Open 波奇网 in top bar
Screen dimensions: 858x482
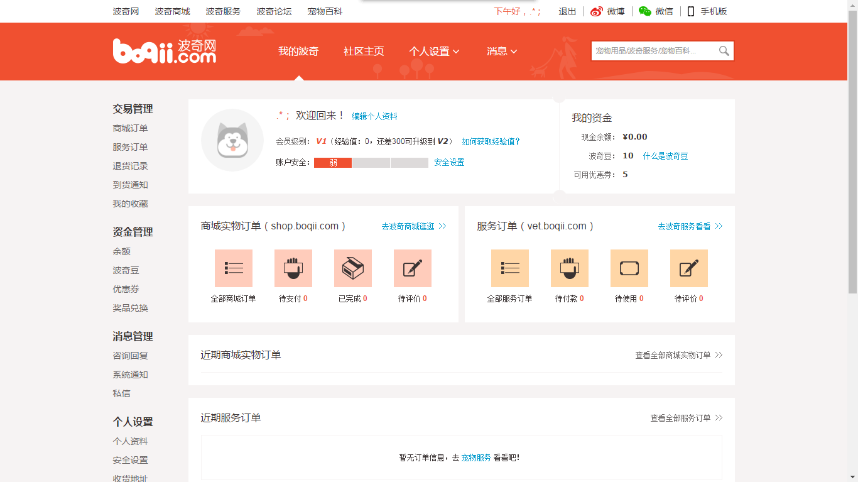(x=126, y=11)
